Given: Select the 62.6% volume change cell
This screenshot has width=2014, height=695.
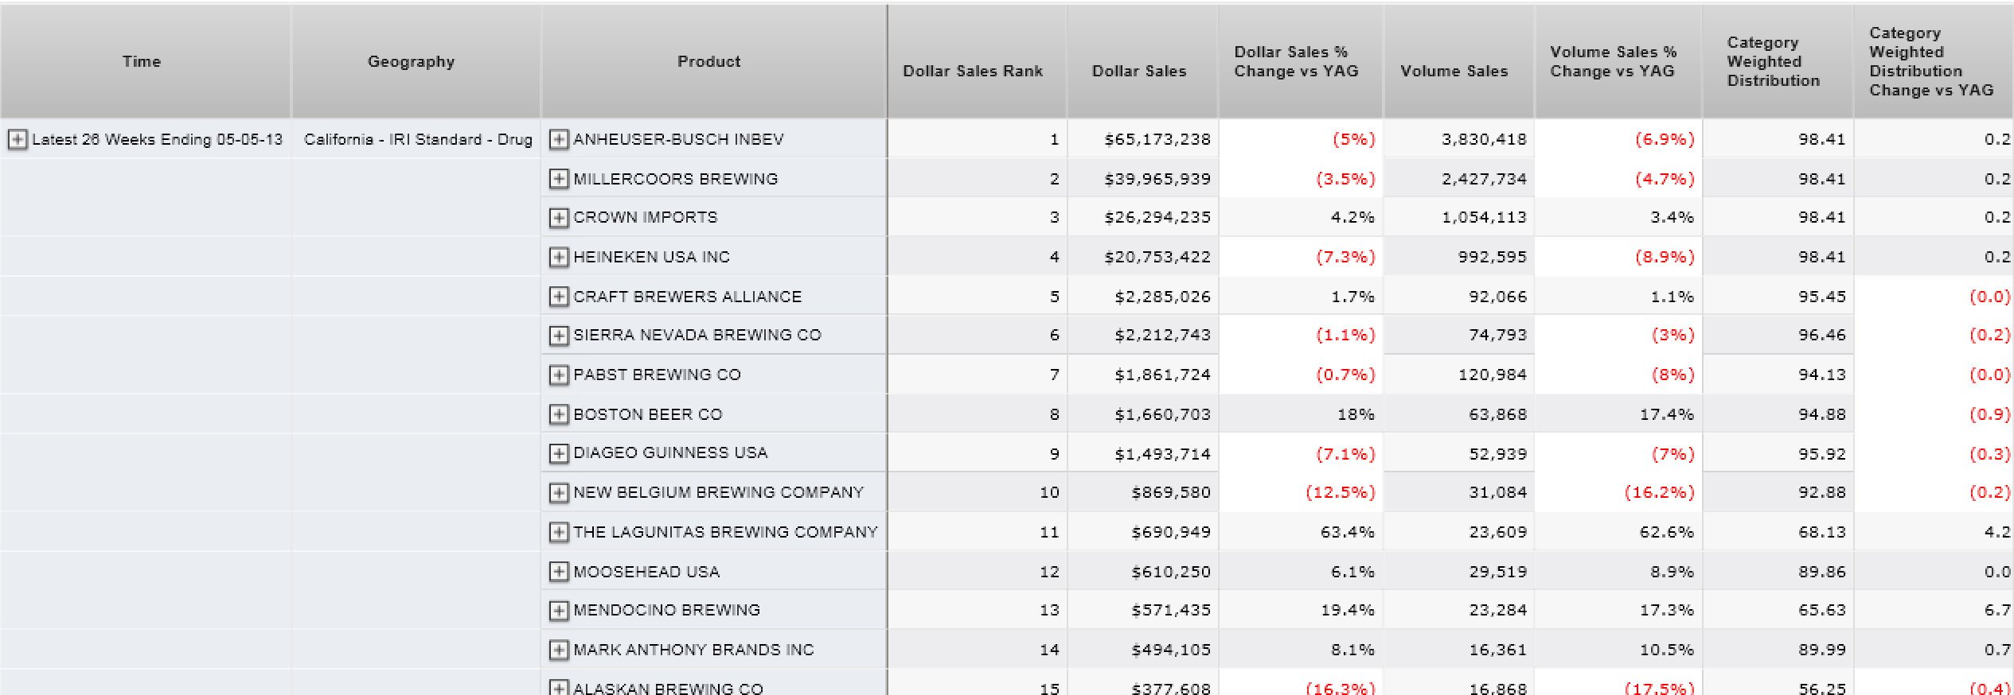Looking at the screenshot, I should coord(1618,532).
